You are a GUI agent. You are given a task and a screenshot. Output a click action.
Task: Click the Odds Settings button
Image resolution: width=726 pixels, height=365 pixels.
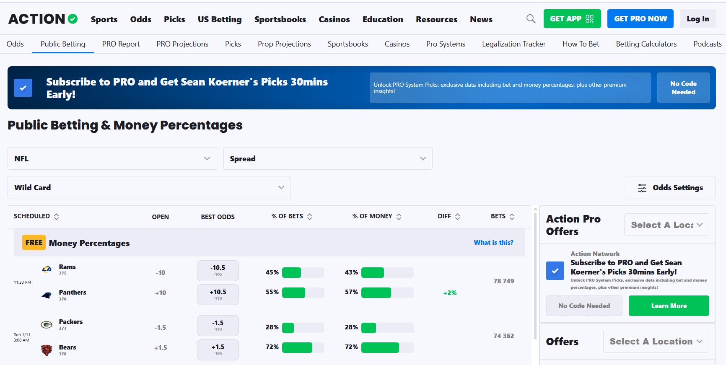[670, 188]
